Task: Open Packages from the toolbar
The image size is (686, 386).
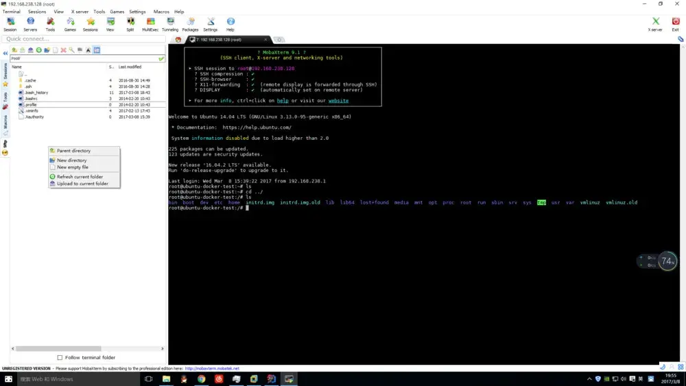Action: point(190,25)
